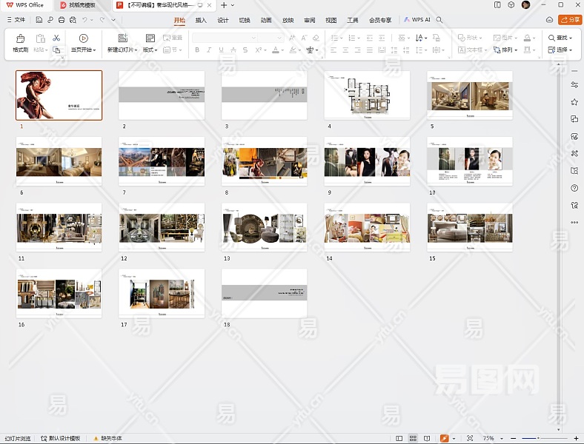The image size is (584, 444).
Task: Click the 缺失字体 missing fonts warning
Action: tap(107, 438)
